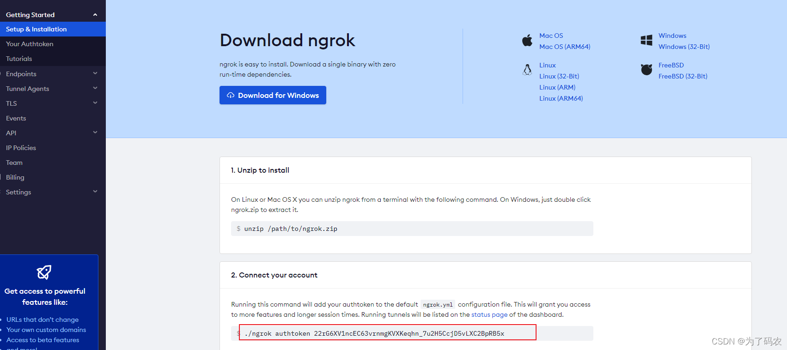Expand the Endpoints menu
Image resolution: width=787 pixels, height=350 pixels.
click(x=95, y=73)
